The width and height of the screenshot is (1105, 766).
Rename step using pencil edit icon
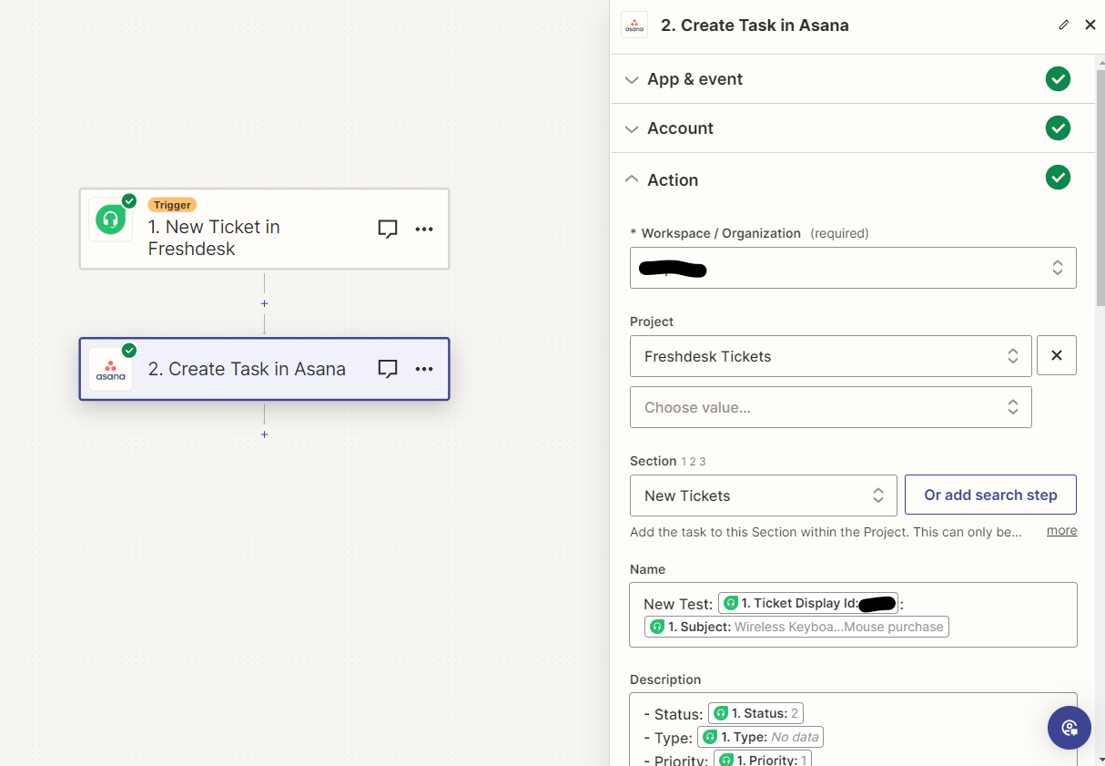[1064, 25]
